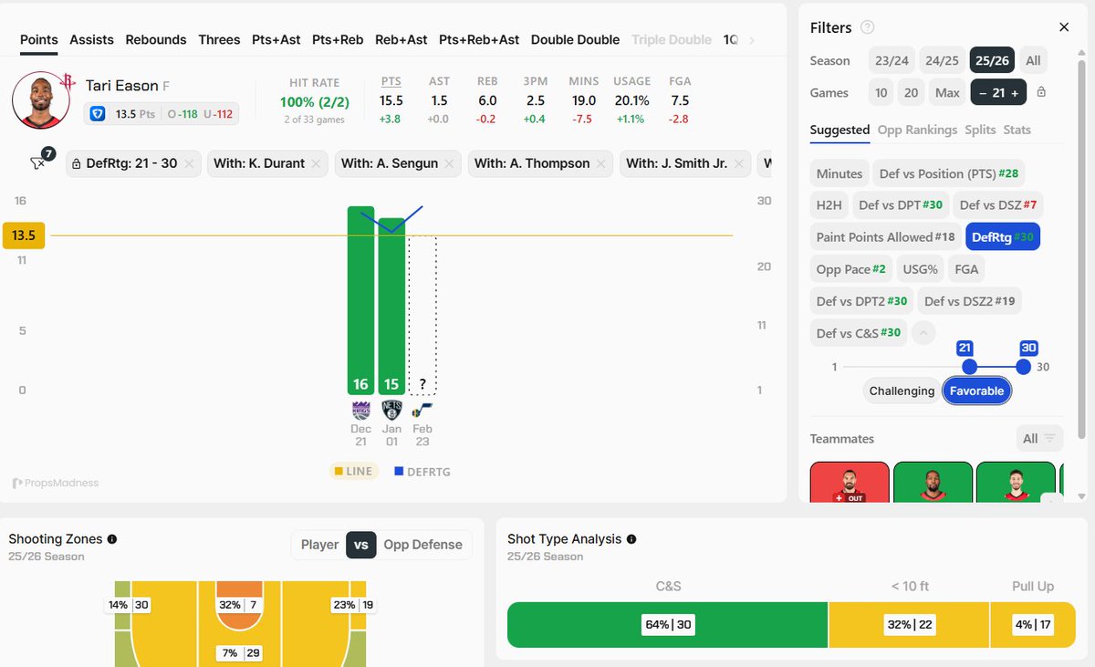This screenshot has height=667, width=1095.
Task: Switch to Stats filter tab
Action: coord(1017,130)
